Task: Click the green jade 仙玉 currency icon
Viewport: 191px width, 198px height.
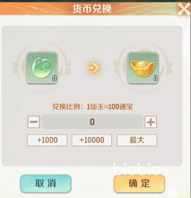Action: point(42,68)
